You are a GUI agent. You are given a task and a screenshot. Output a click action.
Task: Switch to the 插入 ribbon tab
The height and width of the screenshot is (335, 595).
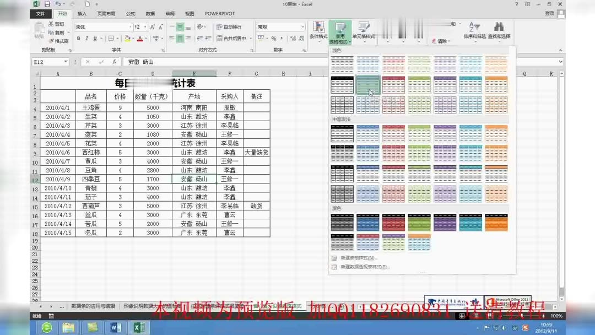[x=82, y=14]
